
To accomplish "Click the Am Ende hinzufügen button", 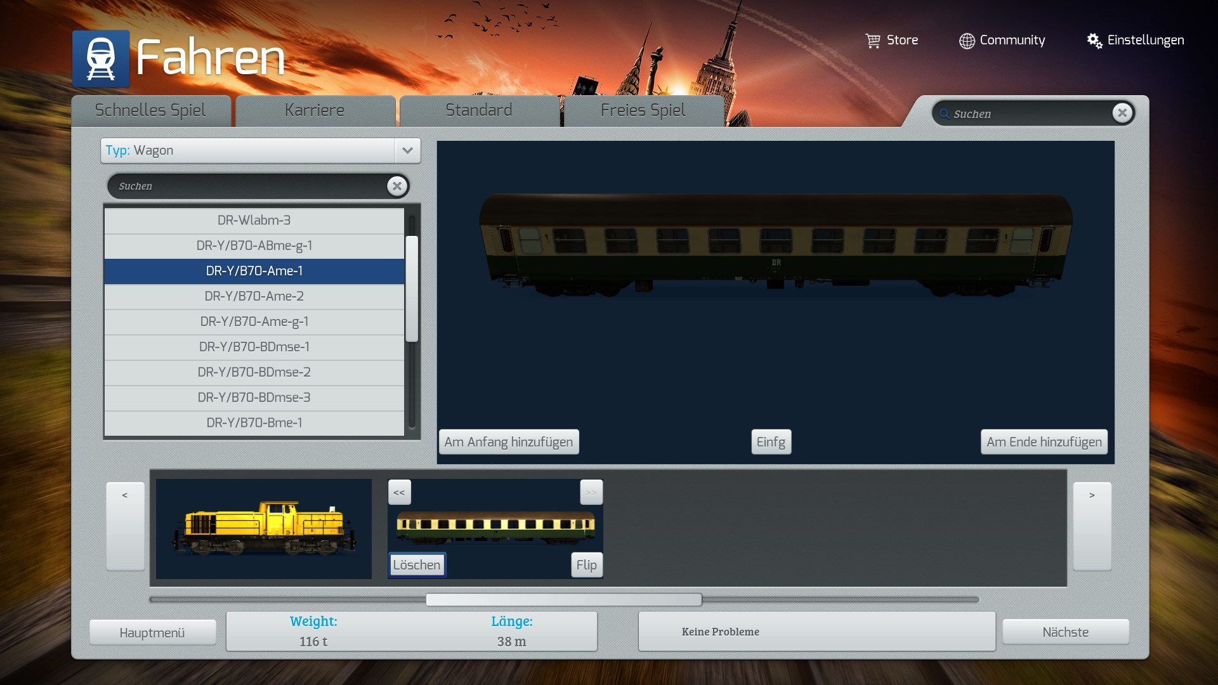I will pos(1044,442).
